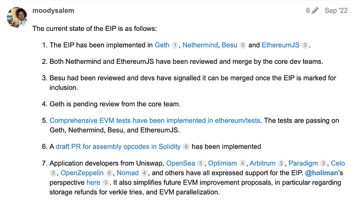The width and height of the screenshot is (361, 203).
Task: Open the OpenZeppelin link
Action: (x=82, y=173)
